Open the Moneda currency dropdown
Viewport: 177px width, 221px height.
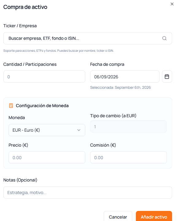[47, 130]
